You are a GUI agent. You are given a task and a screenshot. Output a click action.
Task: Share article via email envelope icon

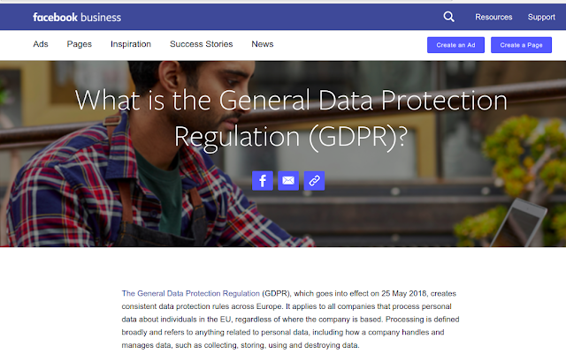[288, 181]
